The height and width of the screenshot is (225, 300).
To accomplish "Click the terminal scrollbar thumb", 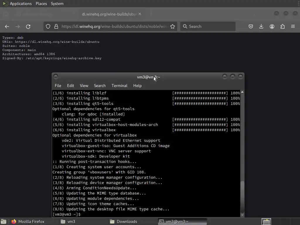I will pos(242,197).
